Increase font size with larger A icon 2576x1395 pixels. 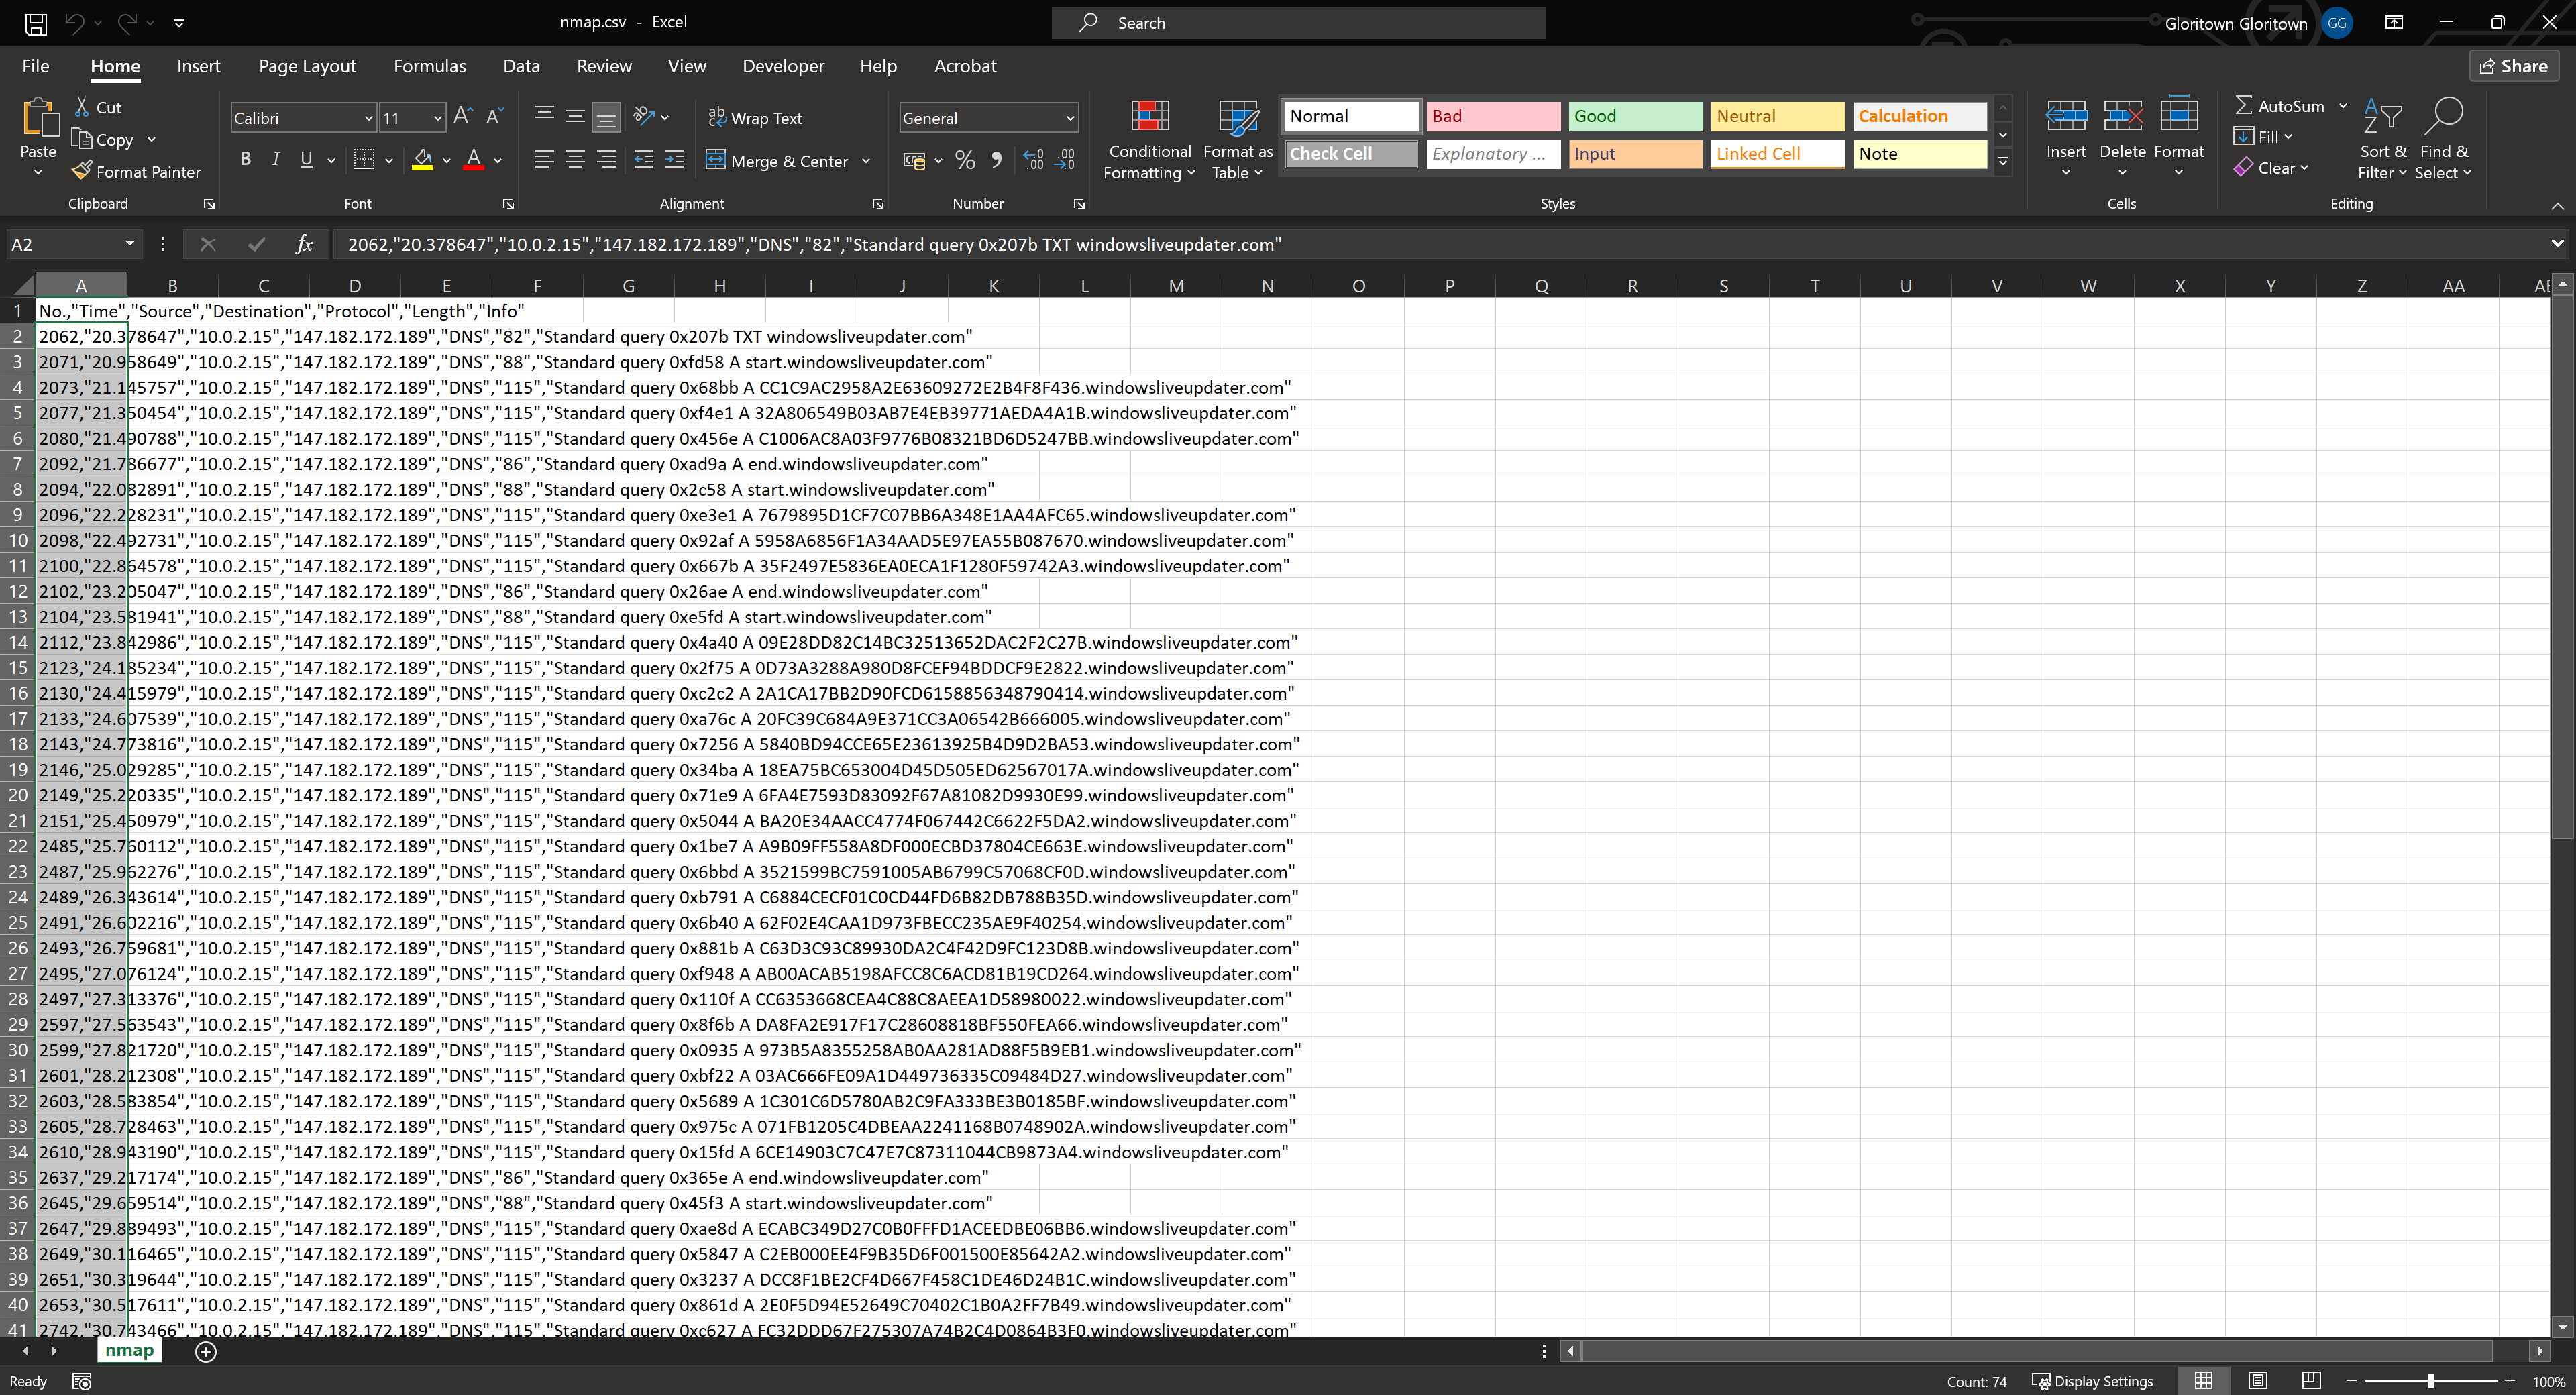click(462, 117)
